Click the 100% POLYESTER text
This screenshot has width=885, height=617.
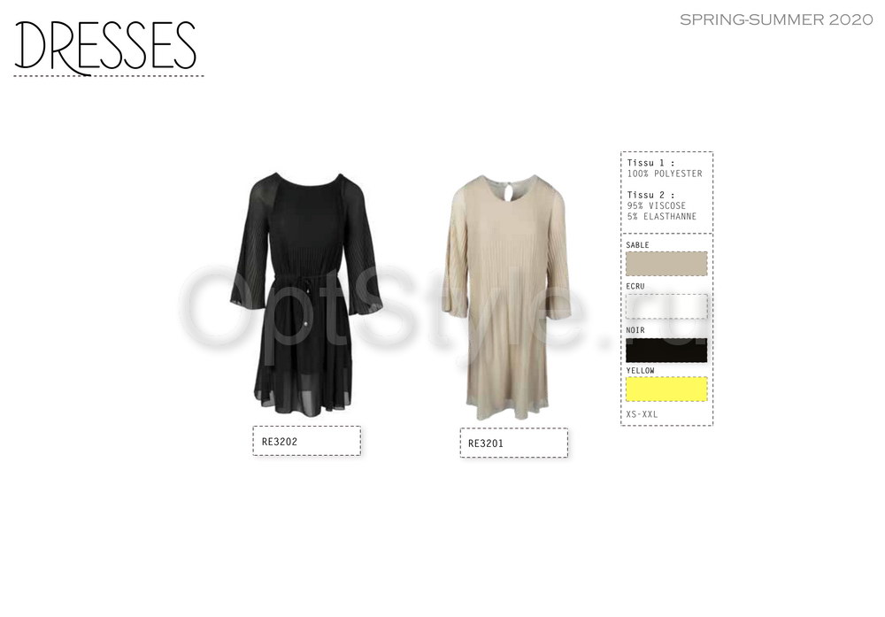[665, 174]
